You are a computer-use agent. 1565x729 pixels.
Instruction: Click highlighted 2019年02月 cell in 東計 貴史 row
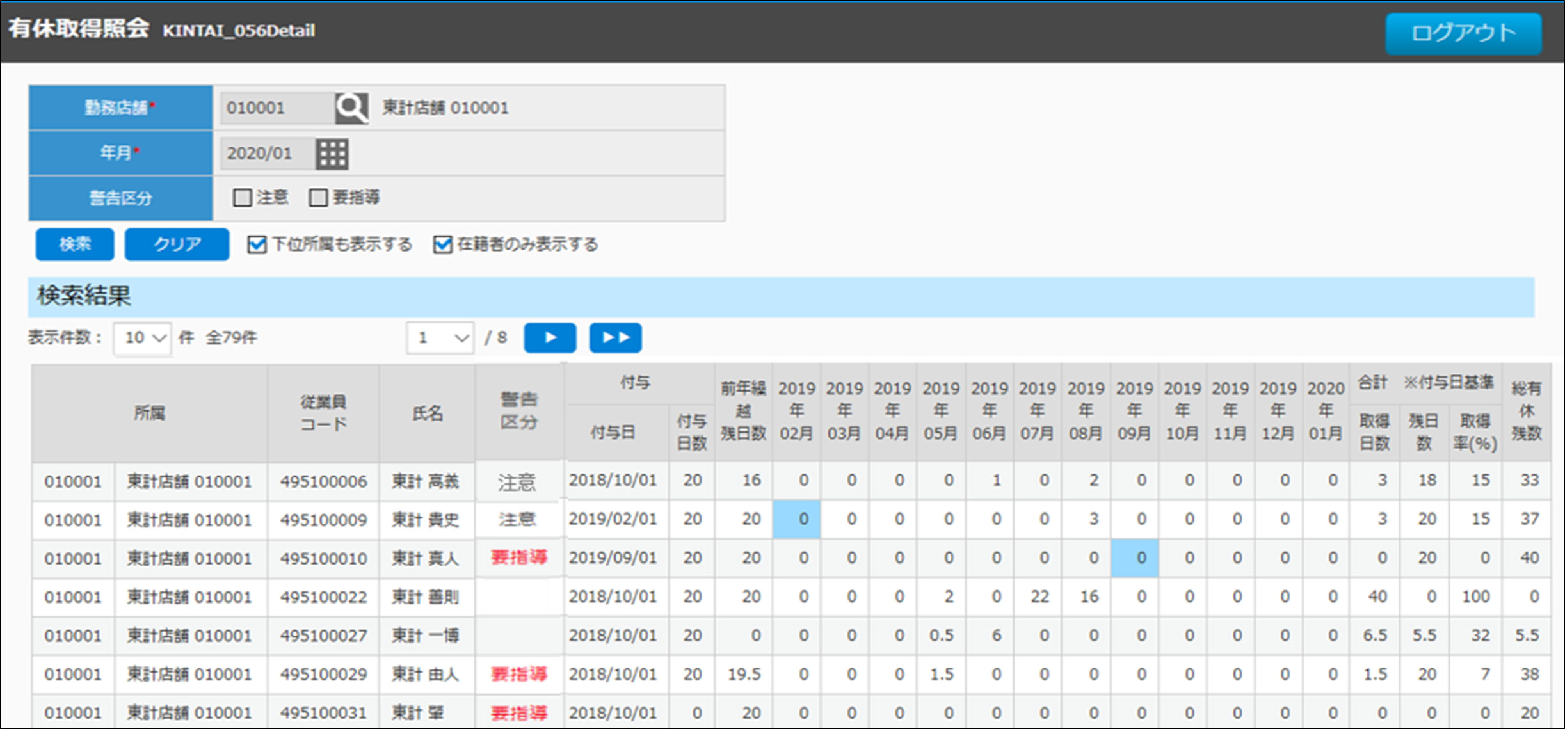797,519
